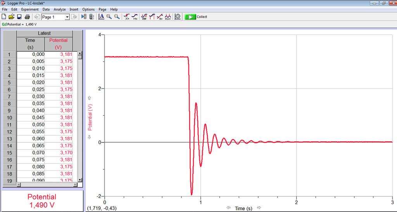Open the Edit menu
This screenshot has height=212, width=397.
[14, 9]
